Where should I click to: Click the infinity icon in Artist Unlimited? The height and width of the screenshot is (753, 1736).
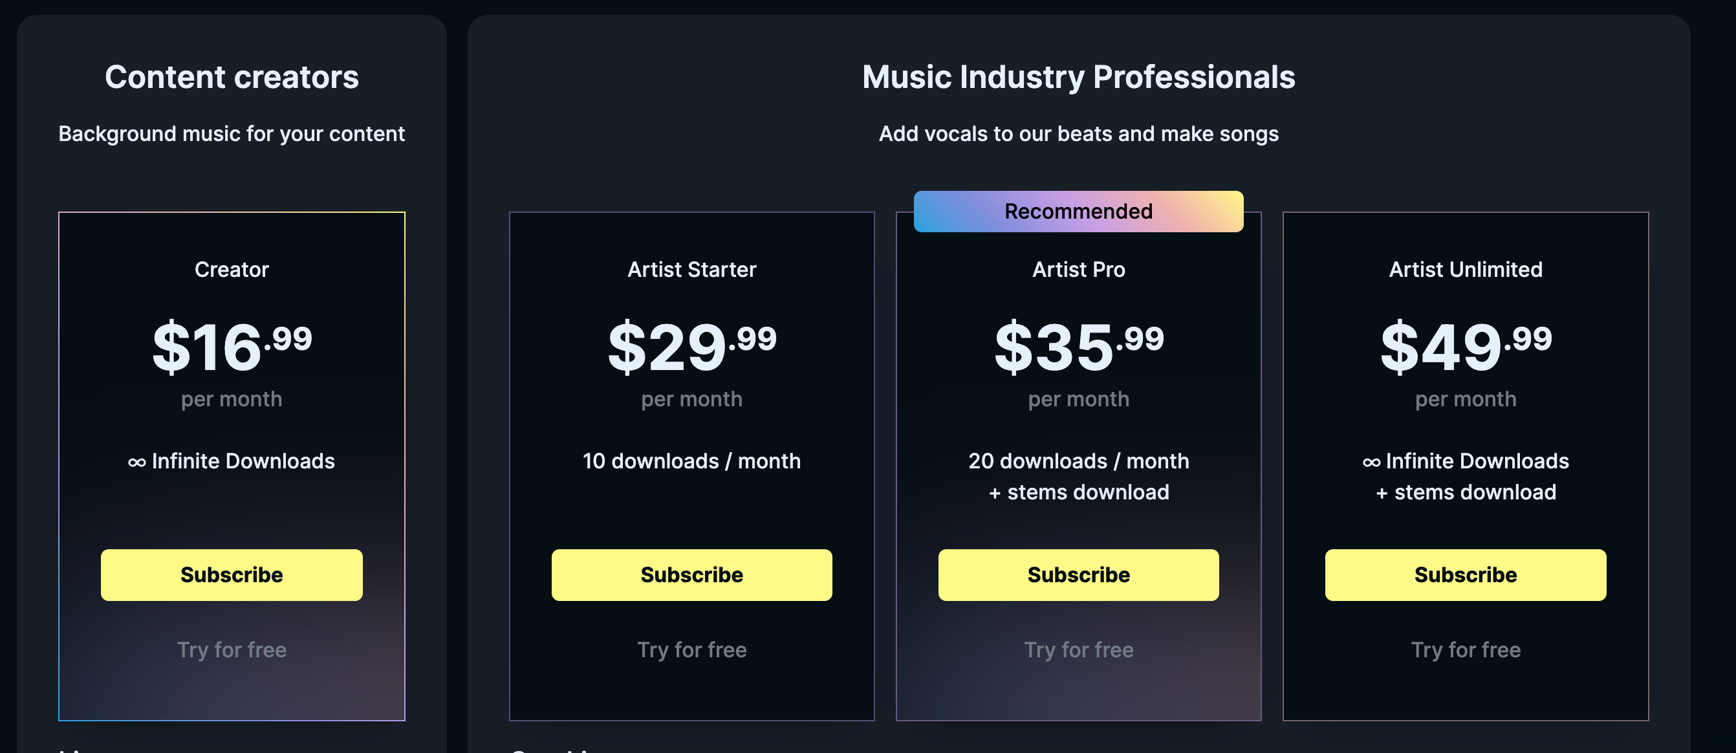click(x=1371, y=462)
